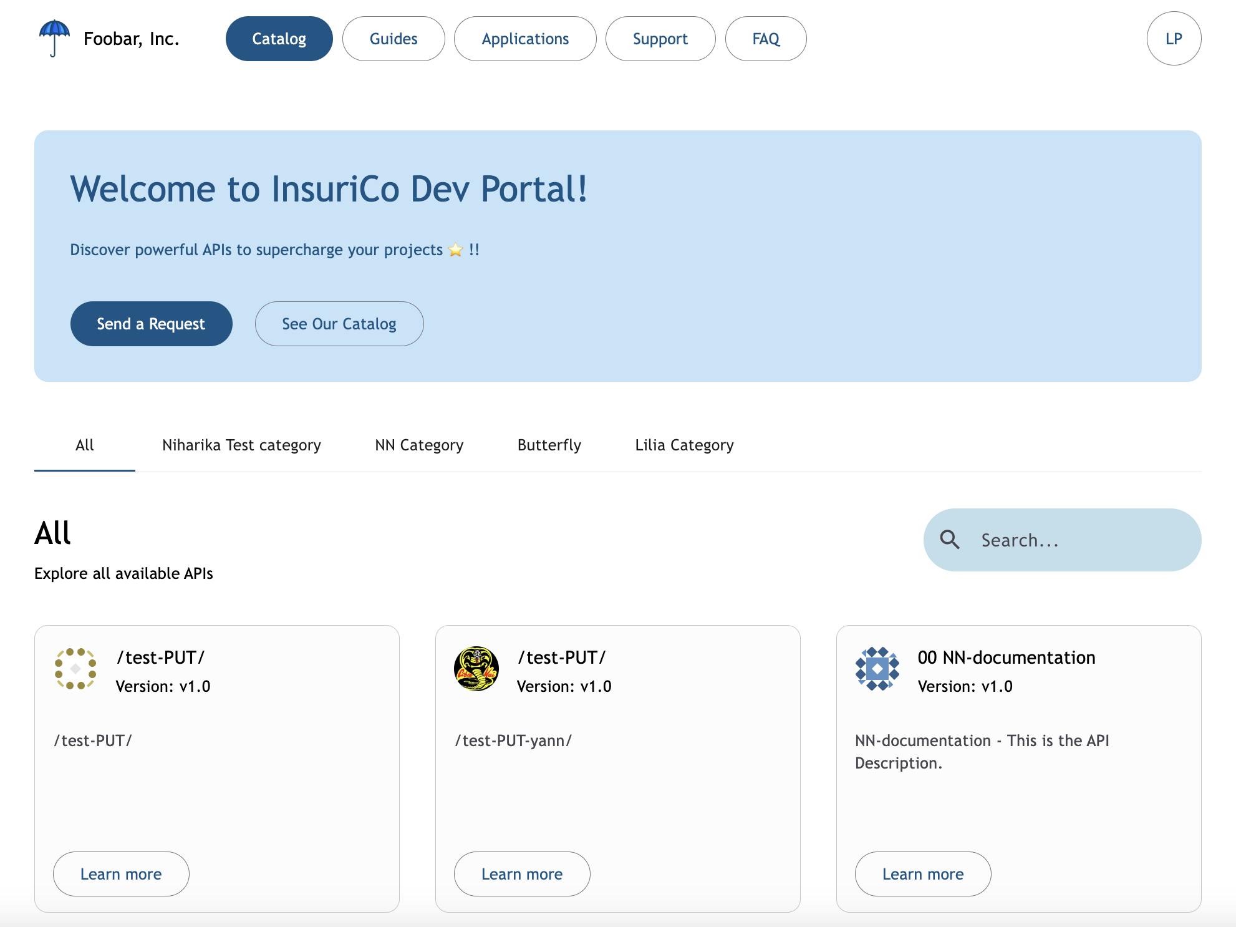Open the LP user avatar menu
Screen dimensions: 1236x927
[x=1173, y=39]
